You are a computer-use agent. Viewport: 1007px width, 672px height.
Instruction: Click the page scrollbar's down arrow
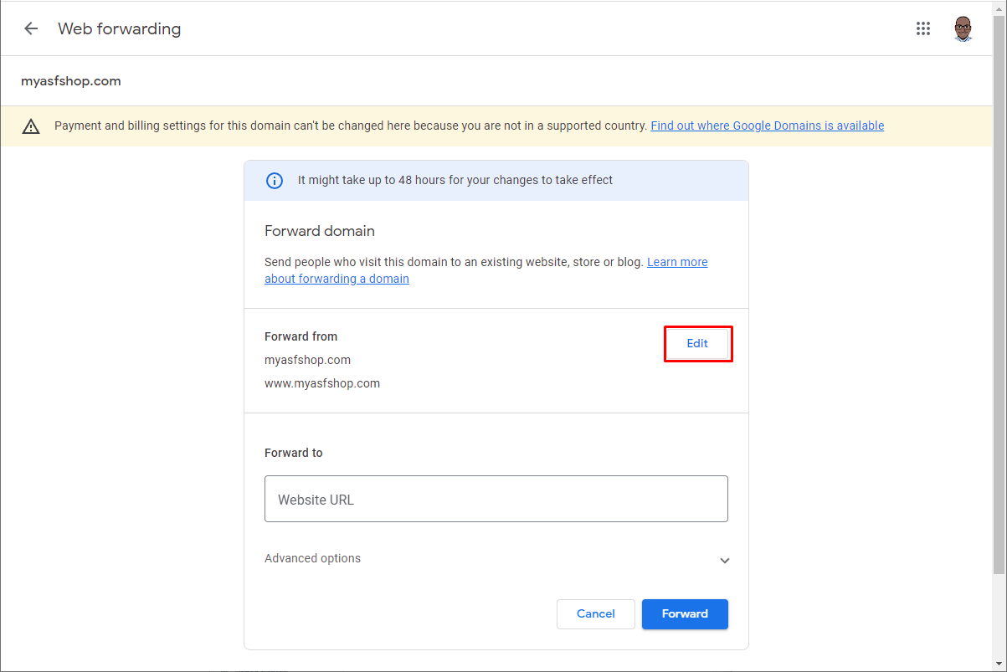pyautogui.click(x=999, y=664)
